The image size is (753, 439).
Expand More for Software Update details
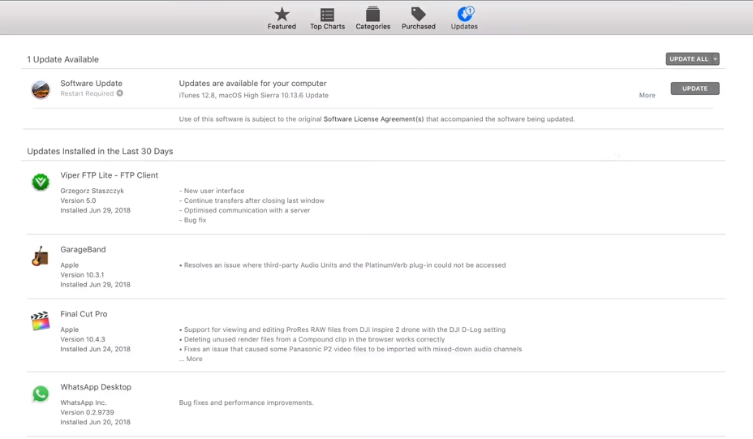(647, 95)
